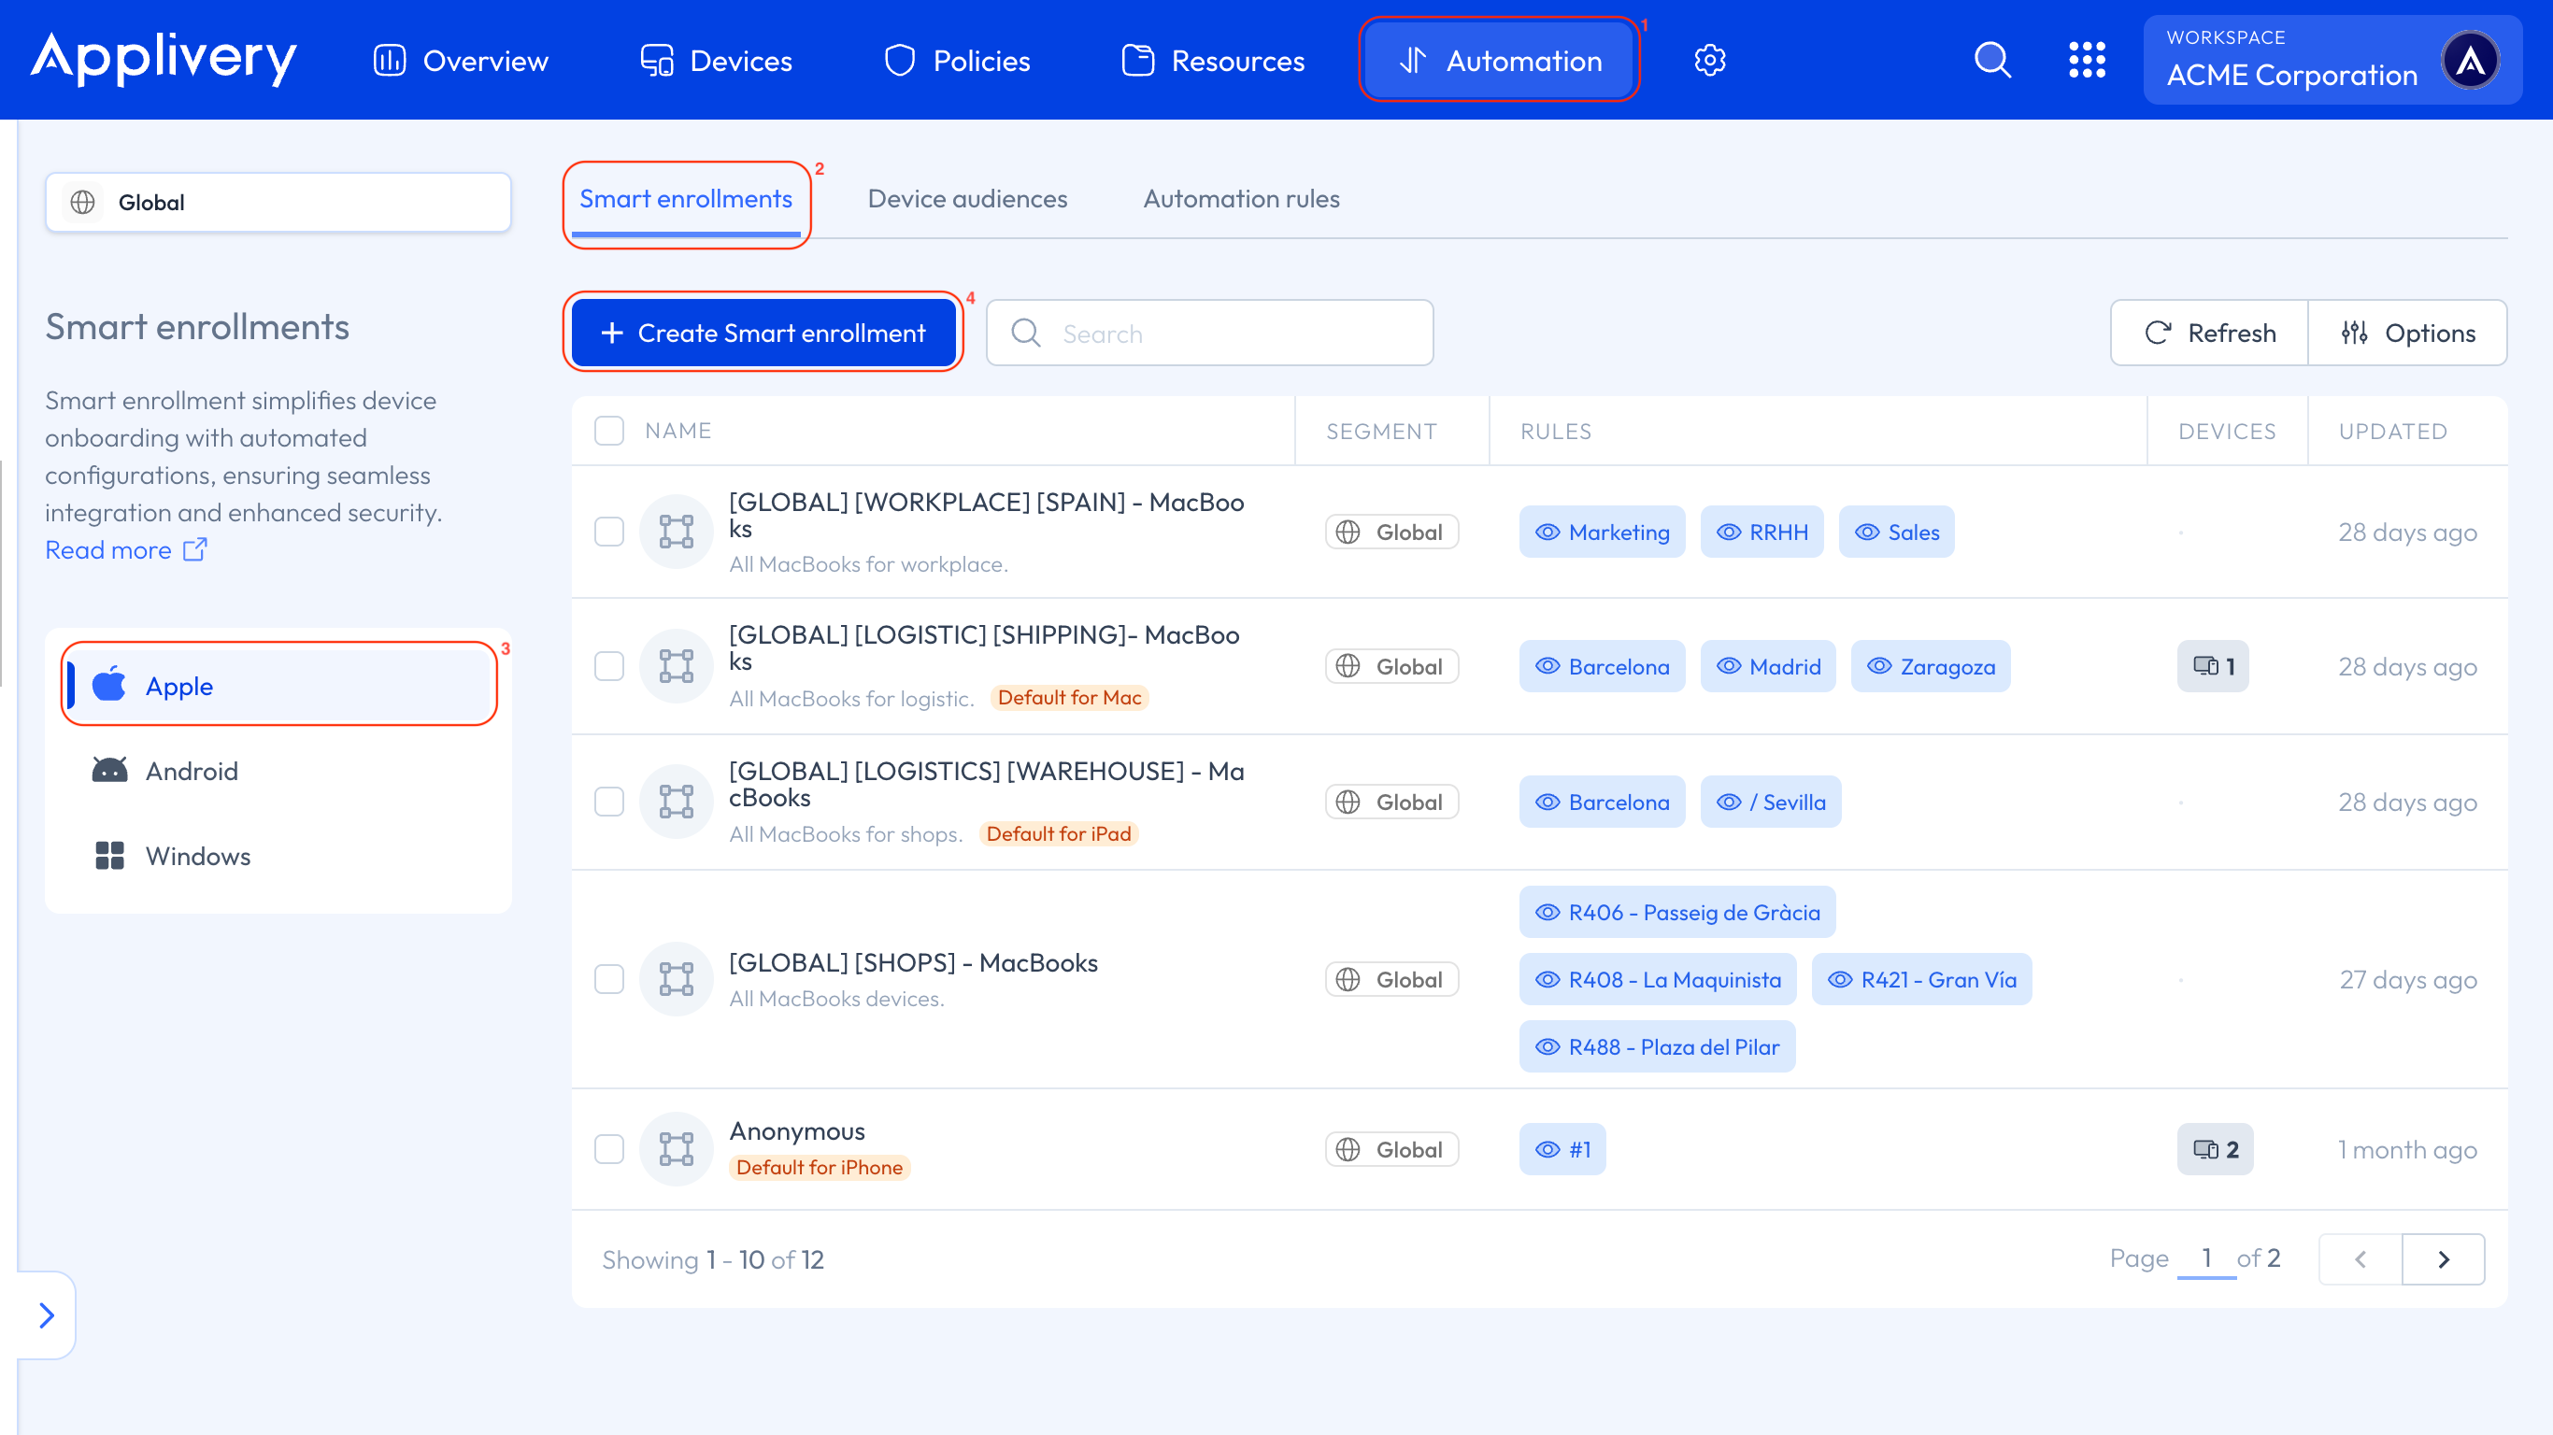The image size is (2553, 1435).
Task: Check the WAREHOUSE MacBooks row checkbox
Action: (608, 801)
